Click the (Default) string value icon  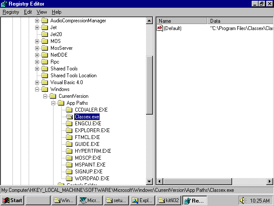tap(160, 28)
